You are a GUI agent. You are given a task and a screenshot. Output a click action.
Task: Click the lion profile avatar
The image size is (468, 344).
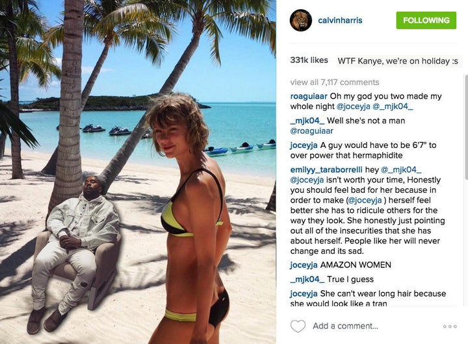pos(301,20)
